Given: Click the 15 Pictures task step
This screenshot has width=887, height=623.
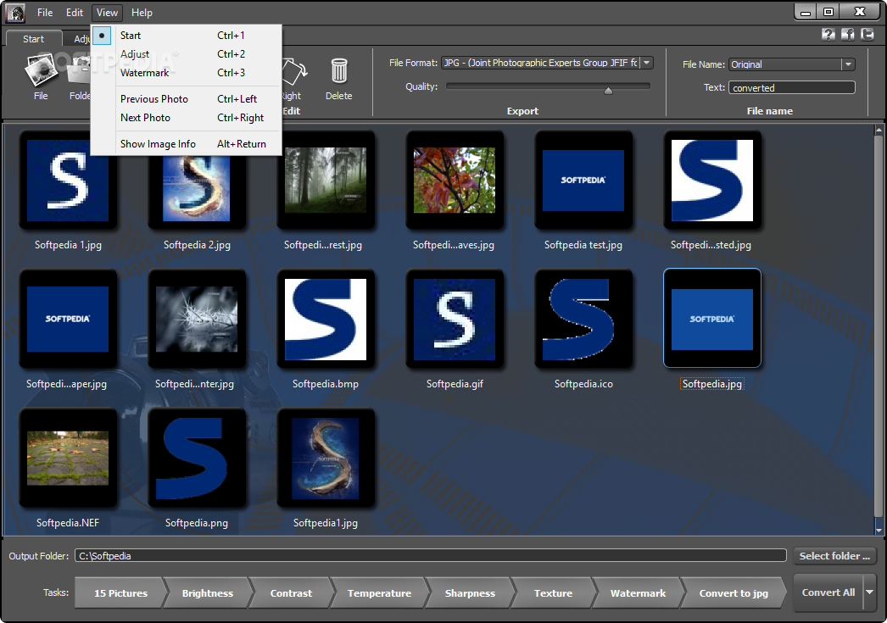Looking at the screenshot, I should (120, 593).
